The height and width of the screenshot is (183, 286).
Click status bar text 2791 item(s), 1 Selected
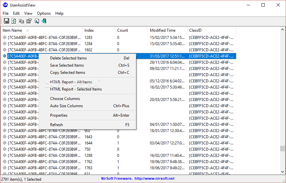point(22,179)
